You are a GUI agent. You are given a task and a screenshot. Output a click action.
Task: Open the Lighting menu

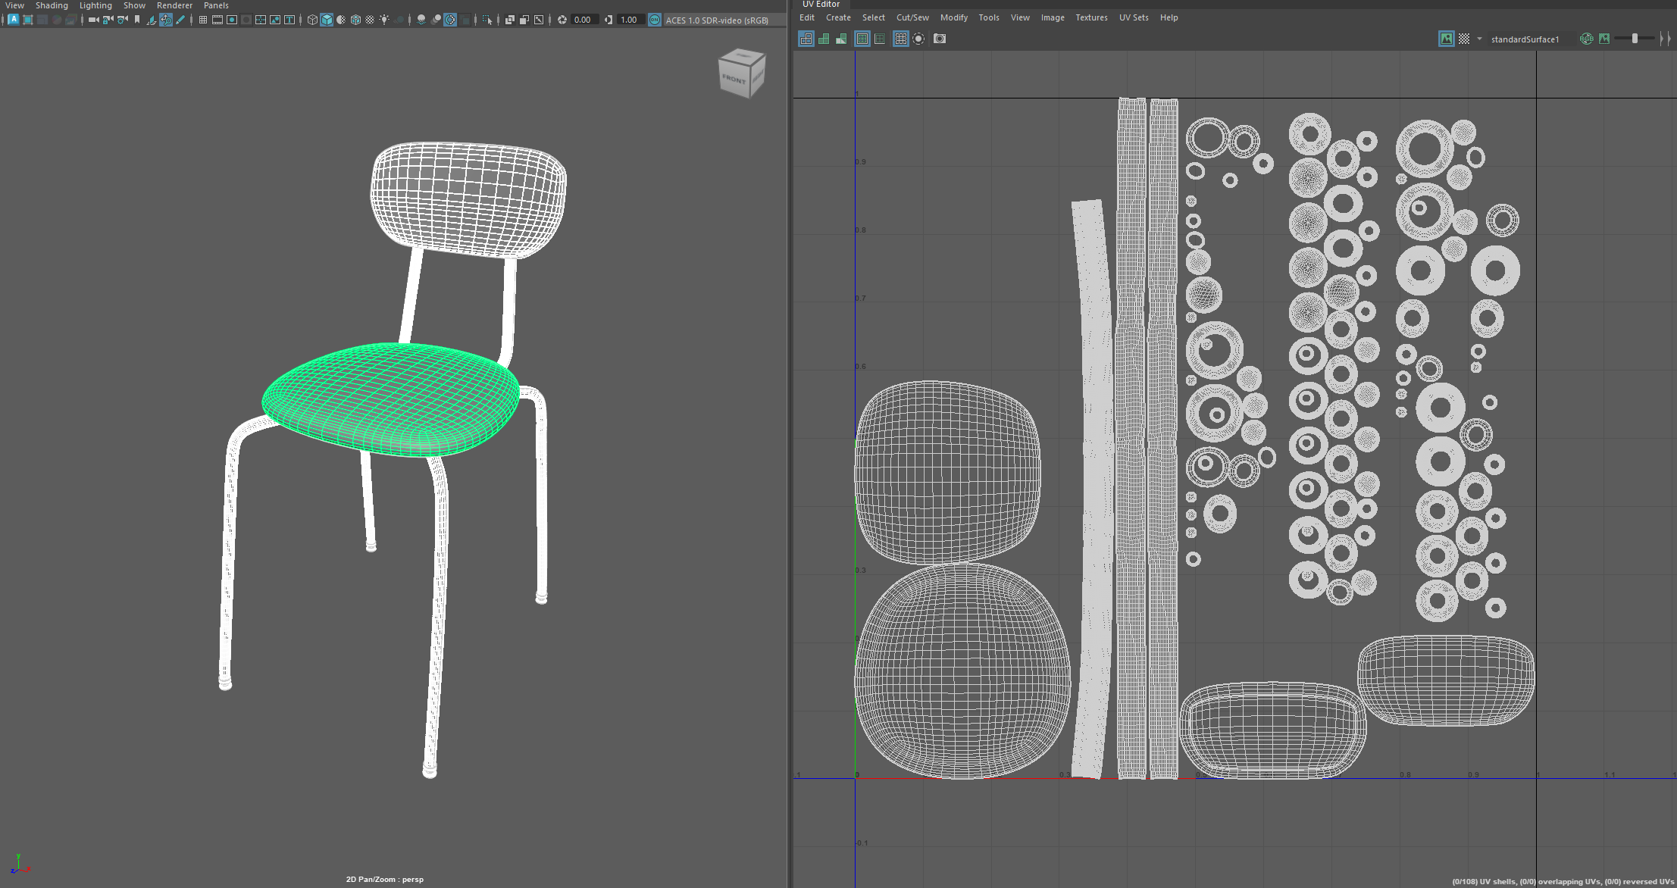click(95, 5)
